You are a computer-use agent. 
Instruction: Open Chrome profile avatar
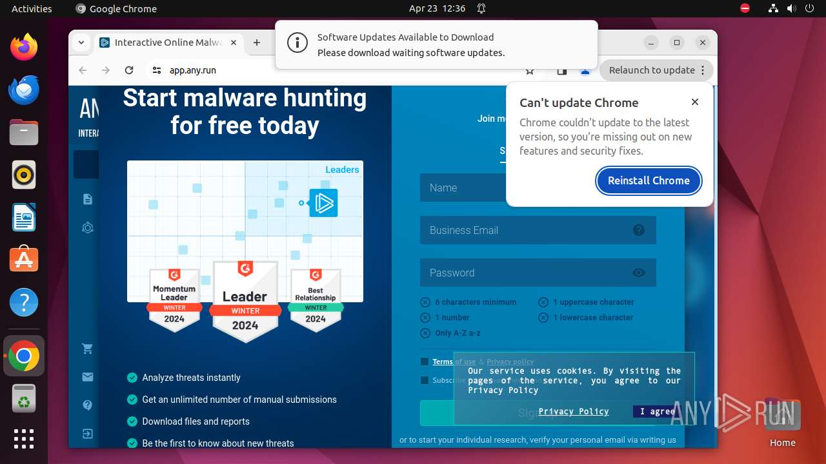coord(585,70)
